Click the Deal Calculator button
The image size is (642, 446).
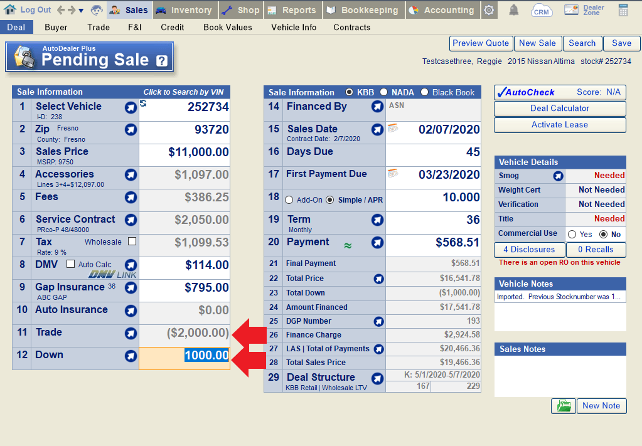pos(560,109)
